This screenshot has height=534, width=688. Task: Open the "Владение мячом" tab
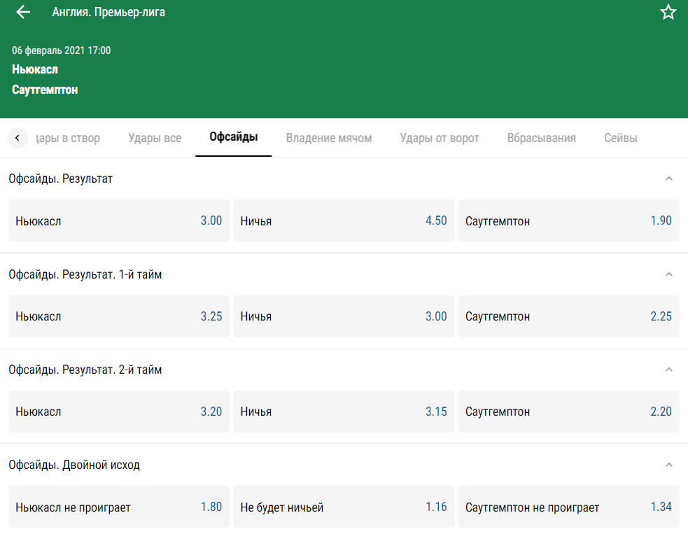tap(329, 138)
